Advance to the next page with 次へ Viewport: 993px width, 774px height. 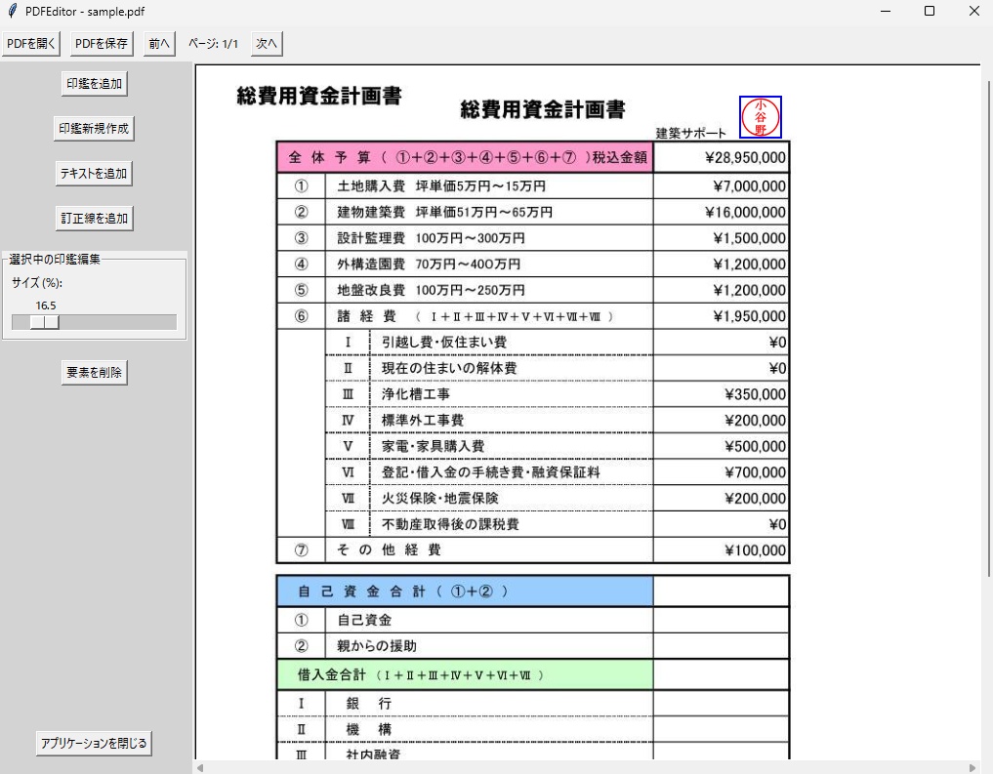[x=265, y=43]
